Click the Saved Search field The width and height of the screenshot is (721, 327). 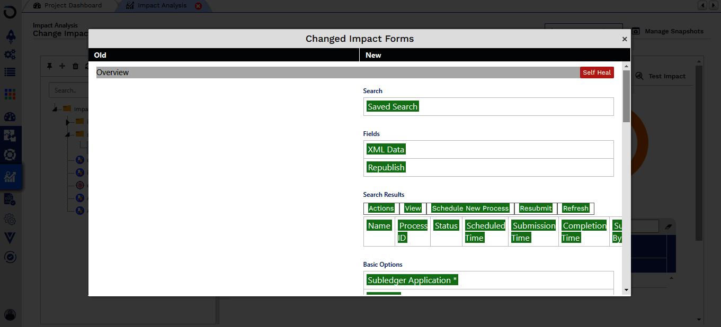pyautogui.click(x=393, y=107)
